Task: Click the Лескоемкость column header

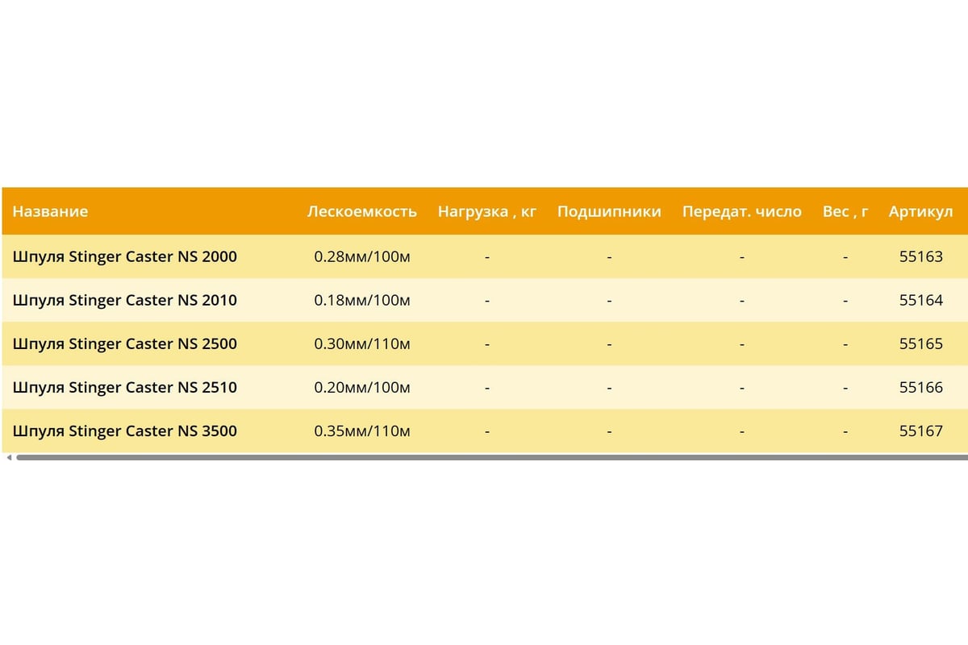Action: (362, 211)
